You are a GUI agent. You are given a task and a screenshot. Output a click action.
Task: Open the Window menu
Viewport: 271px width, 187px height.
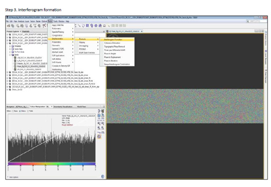pyautogui.click(x=61, y=21)
